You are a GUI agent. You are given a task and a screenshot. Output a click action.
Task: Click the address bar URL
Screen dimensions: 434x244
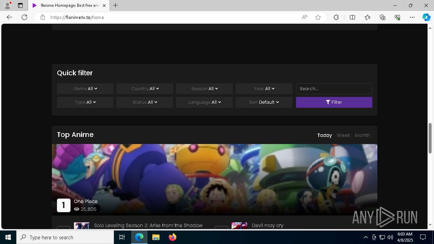pyautogui.click(x=77, y=17)
